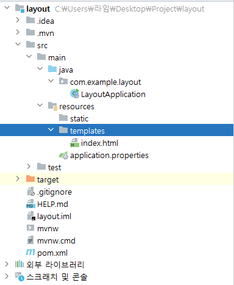The height and width of the screenshot is (285, 234).
Task: Open the mvnw file
Action: tap(48, 229)
